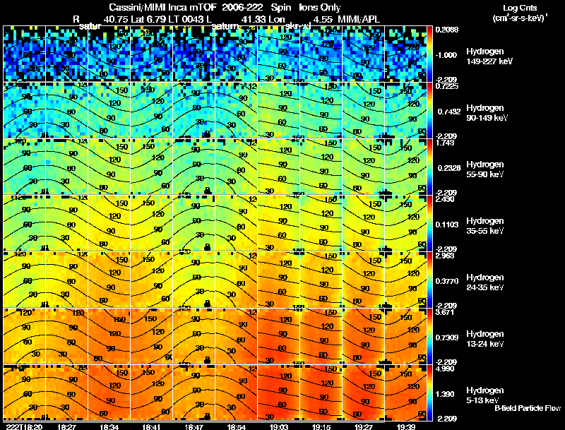The image size is (565, 430).
Task: Click the 'Hydrogen 149-227 keV' row label
Action: 489,56
